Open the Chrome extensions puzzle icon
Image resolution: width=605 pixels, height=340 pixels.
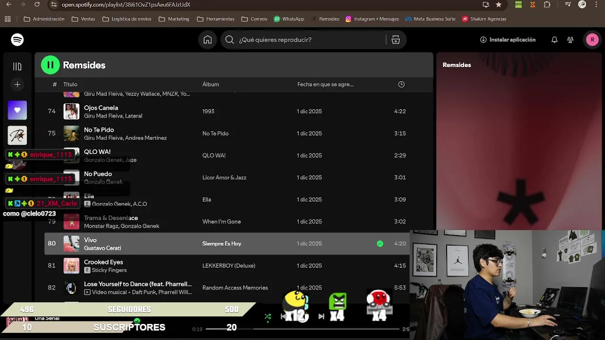547,5
